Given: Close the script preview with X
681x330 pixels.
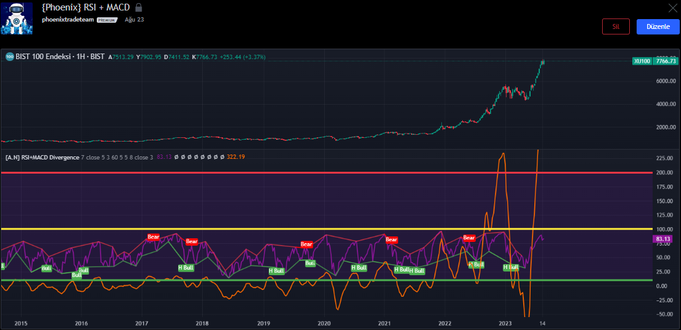Looking at the screenshot, I should pos(673,8).
